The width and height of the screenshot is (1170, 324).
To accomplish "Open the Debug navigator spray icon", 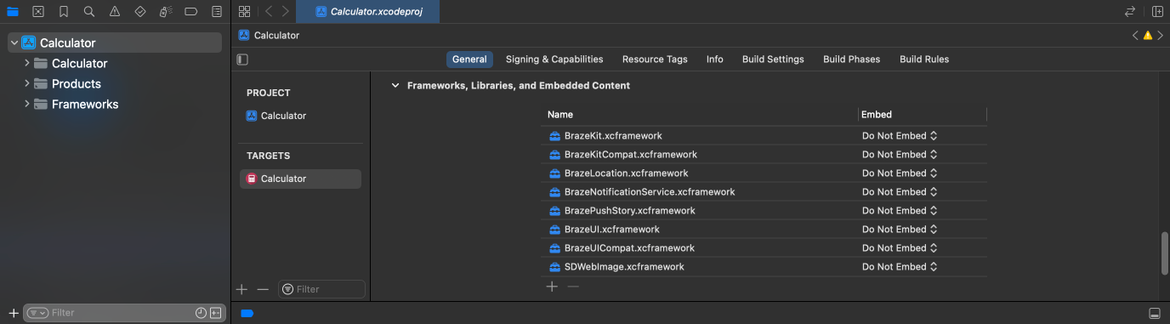I will click(x=166, y=12).
